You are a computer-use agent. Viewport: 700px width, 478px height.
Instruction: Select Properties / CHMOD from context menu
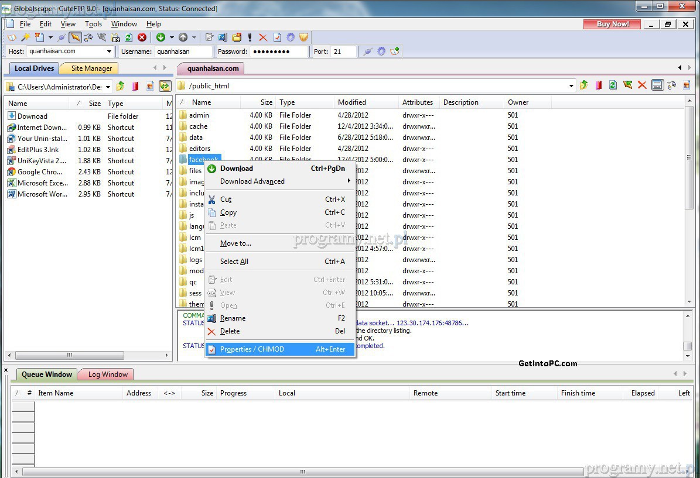point(252,349)
